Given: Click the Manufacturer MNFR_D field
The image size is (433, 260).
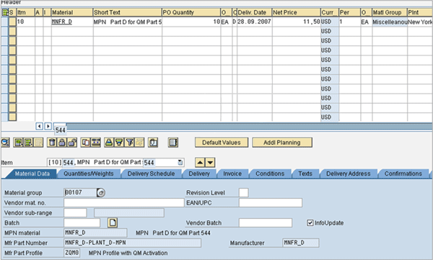Looking at the screenshot, I should [301, 243].
